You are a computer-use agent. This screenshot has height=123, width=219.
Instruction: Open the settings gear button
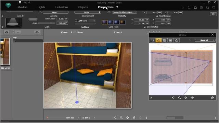click(x=213, y=14)
